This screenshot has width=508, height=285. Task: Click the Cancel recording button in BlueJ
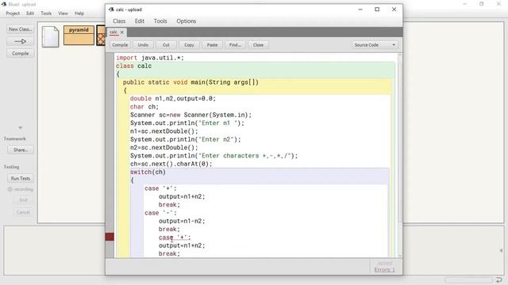[x=23, y=212]
